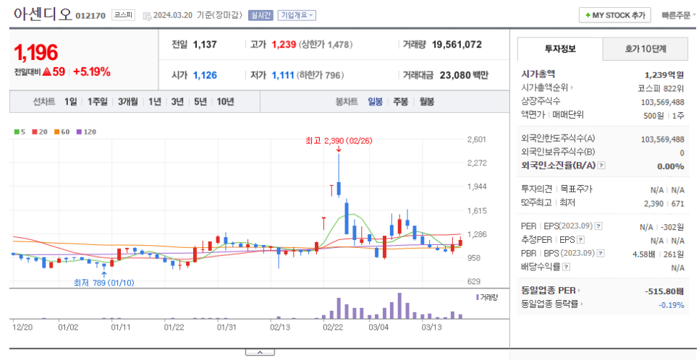Click the 투자의견 label link

click(536, 189)
